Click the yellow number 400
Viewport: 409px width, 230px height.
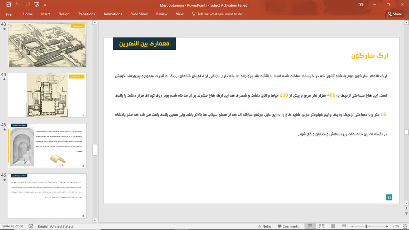(x=331, y=95)
